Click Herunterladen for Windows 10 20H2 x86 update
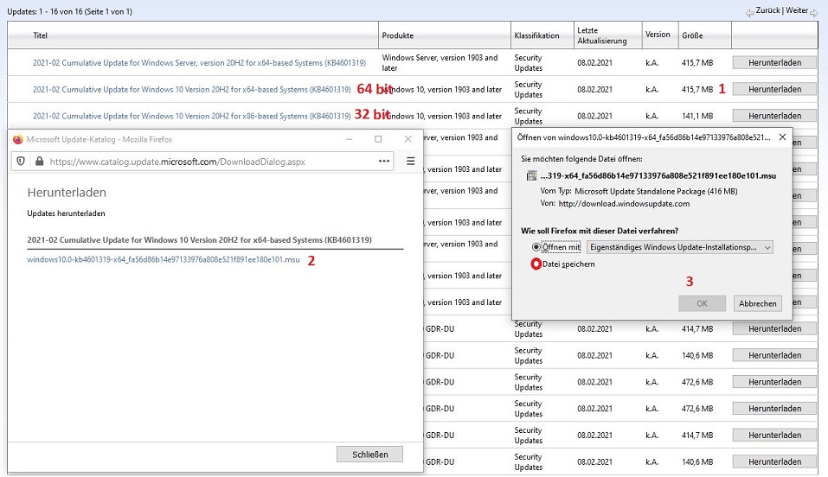This screenshot has width=828, height=477. [774, 116]
